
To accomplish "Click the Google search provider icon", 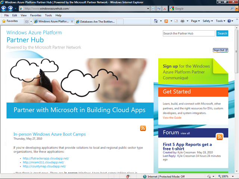I will (172, 9).
